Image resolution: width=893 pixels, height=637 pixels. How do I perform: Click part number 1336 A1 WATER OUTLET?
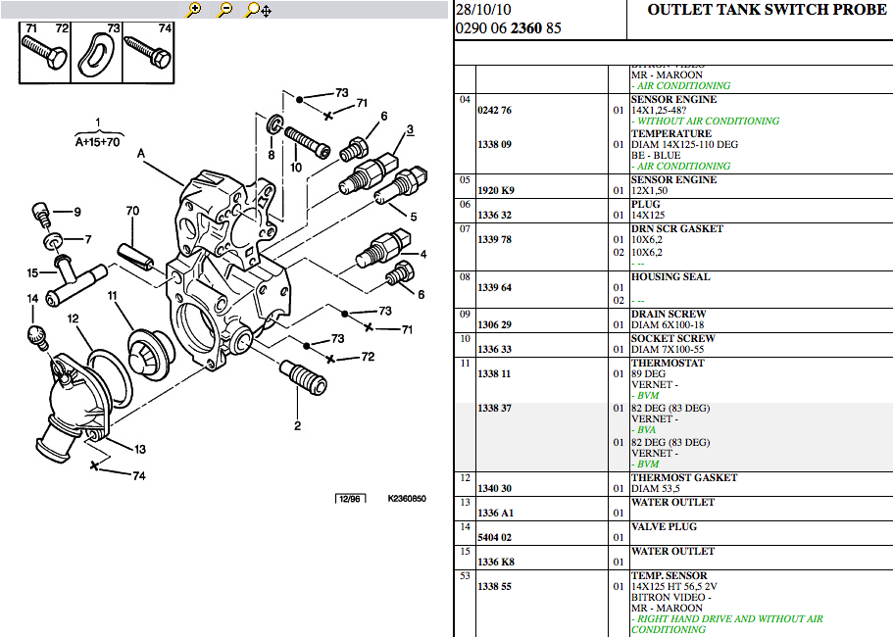tap(495, 513)
